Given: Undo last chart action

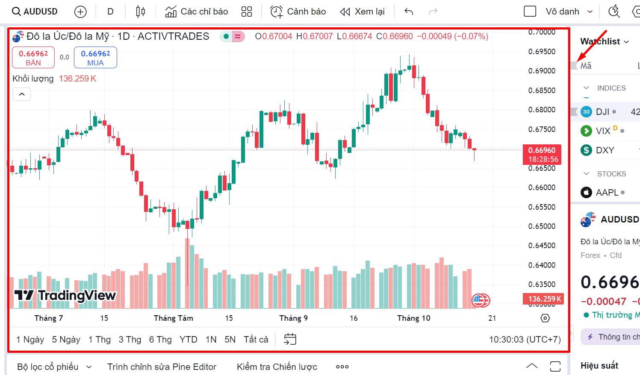Looking at the screenshot, I should [x=409, y=12].
